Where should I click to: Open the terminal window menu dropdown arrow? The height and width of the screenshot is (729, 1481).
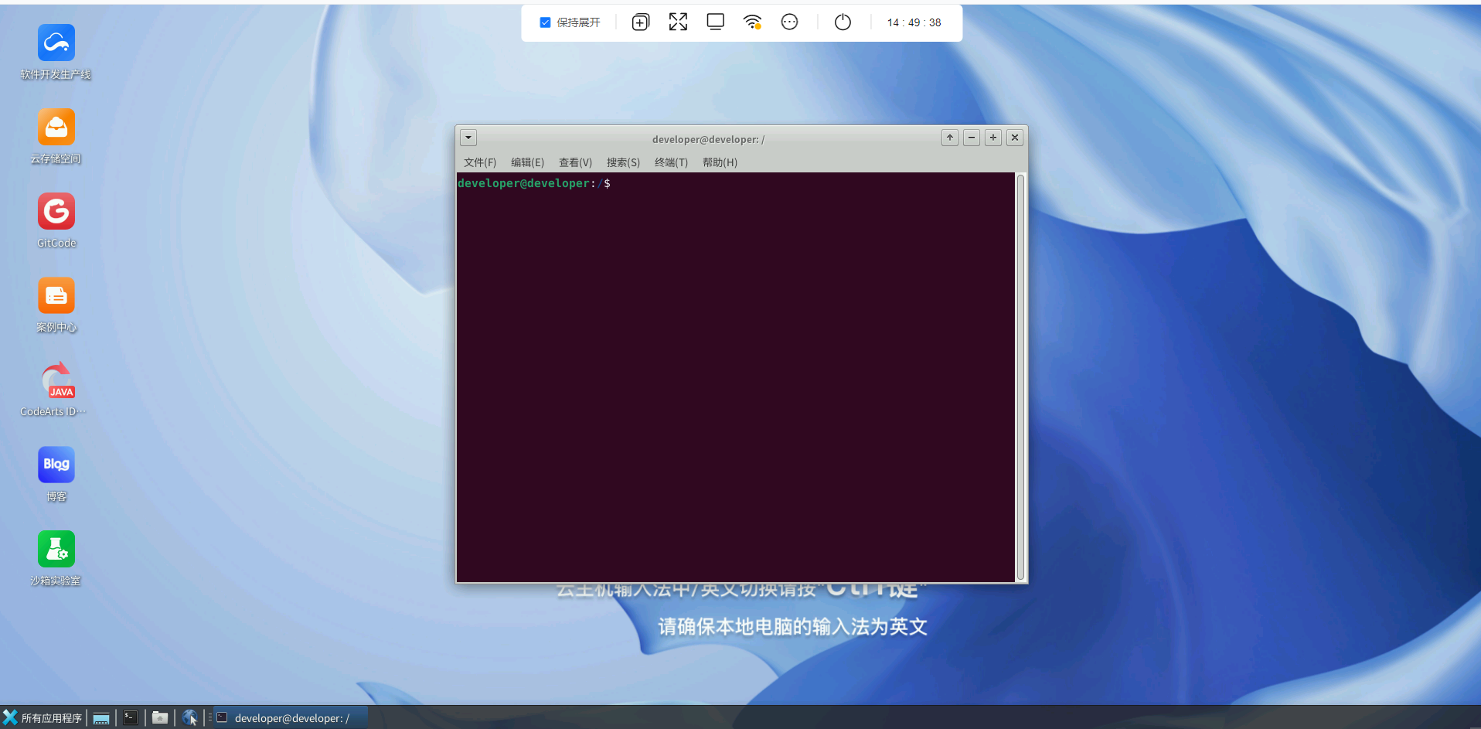(468, 138)
